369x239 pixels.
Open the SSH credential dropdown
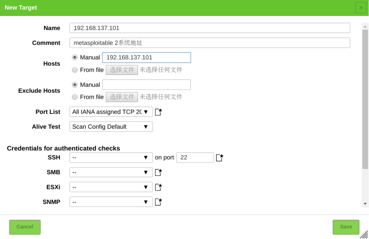tap(111, 158)
